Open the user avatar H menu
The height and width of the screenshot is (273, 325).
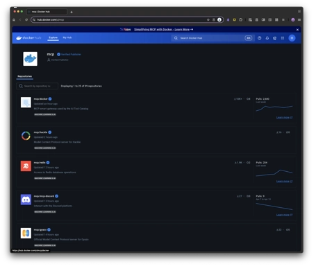point(292,38)
